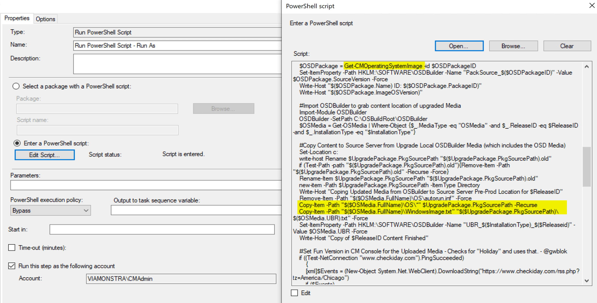
Task: Uncheck 'Run this step as the following account'
Action: click(x=11, y=266)
